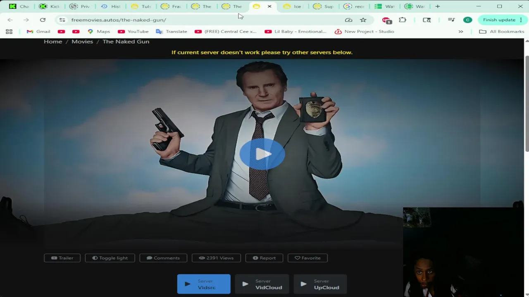Open a new browser tab
529x297 pixels.
tap(438, 6)
